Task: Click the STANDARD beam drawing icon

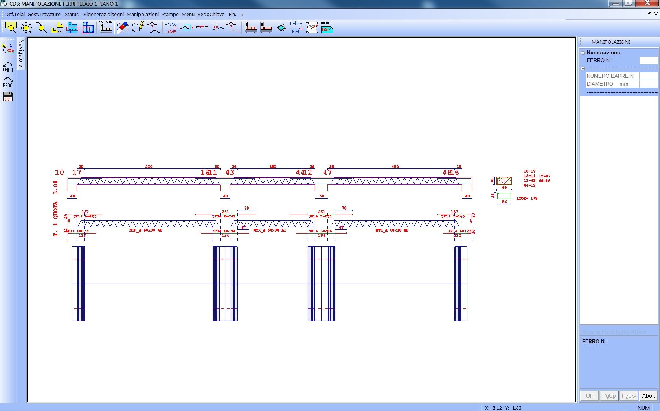Action: (x=105, y=28)
